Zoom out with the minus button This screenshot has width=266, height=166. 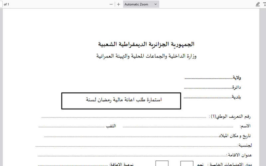[x=111, y=4]
